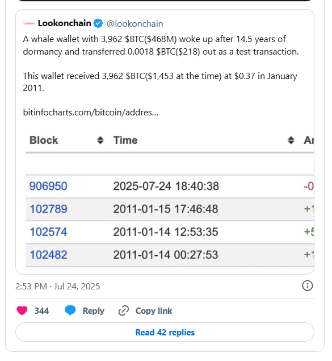Click the Reply label
332x361 pixels.
coord(93,311)
